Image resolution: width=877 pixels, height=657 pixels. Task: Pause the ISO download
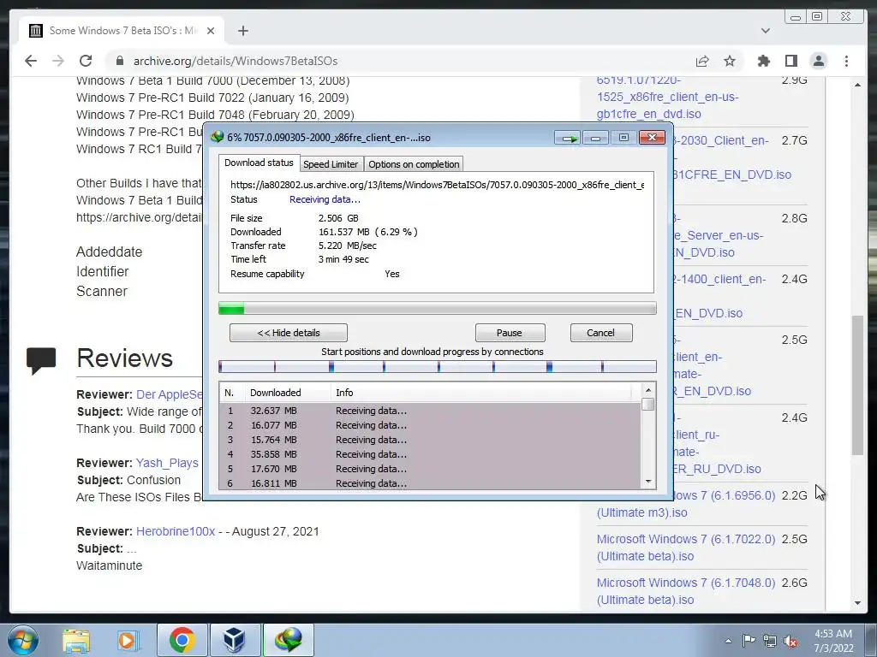coord(510,333)
